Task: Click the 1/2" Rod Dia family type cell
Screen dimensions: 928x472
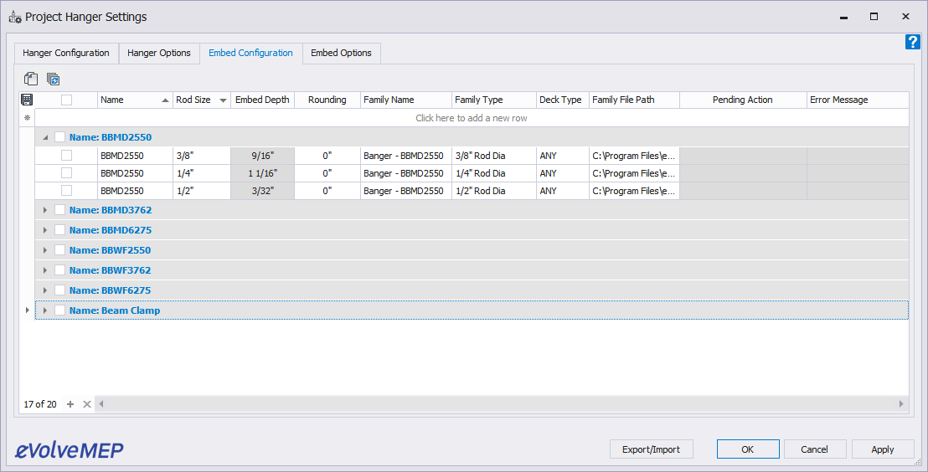Action: [x=494, y=191]
